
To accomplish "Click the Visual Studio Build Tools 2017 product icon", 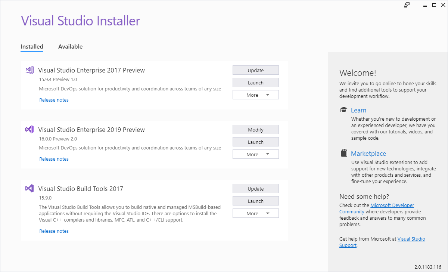I will 29,188.
